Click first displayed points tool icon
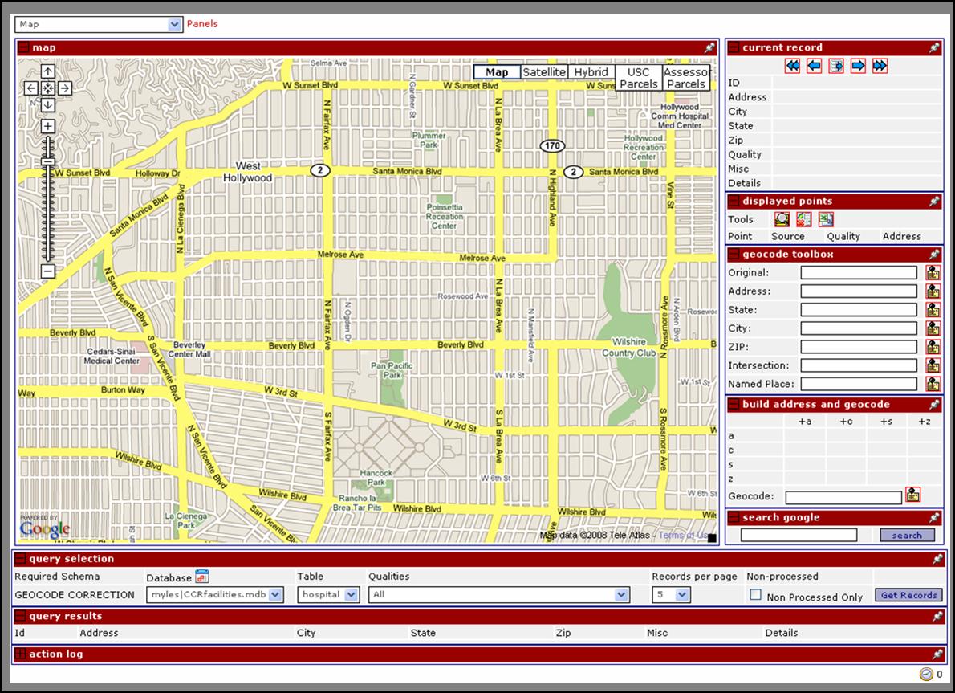This screenshot has width=955, height=693. [x=782, y=218]
